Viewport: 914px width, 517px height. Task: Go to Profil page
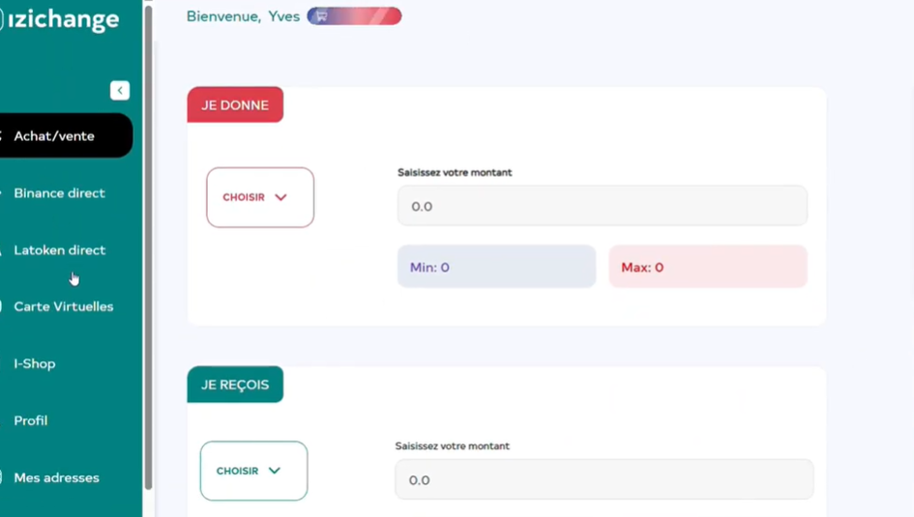click(x=31, y=420)
